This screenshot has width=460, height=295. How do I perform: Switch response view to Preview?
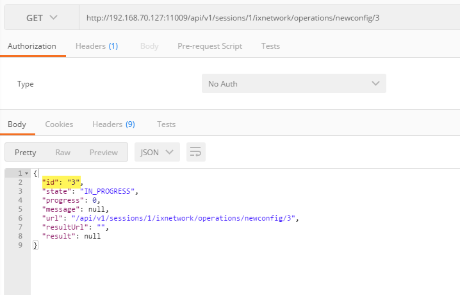point(103,152)
